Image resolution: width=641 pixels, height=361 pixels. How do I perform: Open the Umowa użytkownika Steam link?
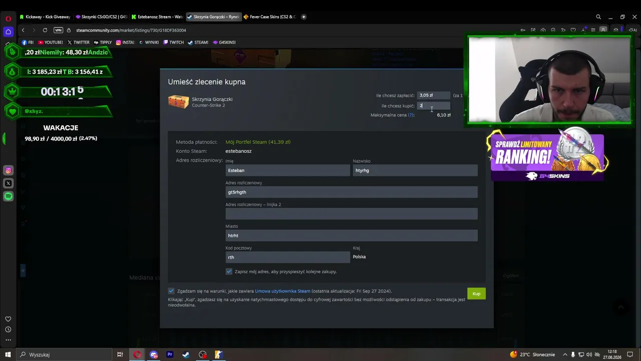pos(282,291)
